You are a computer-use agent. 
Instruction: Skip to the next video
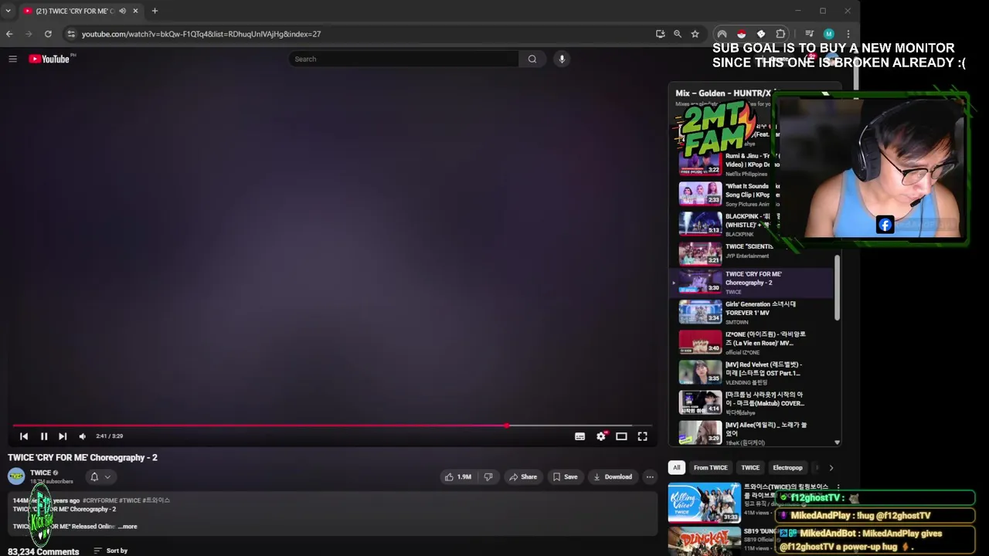pyautogui.click(x=63, y=436)
